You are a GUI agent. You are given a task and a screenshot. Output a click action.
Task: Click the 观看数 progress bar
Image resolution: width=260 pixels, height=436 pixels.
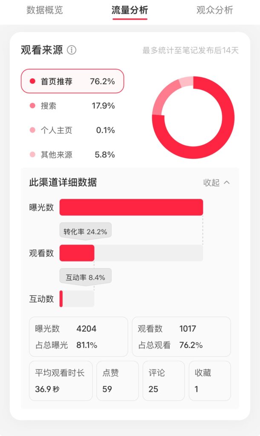[131, 253]
